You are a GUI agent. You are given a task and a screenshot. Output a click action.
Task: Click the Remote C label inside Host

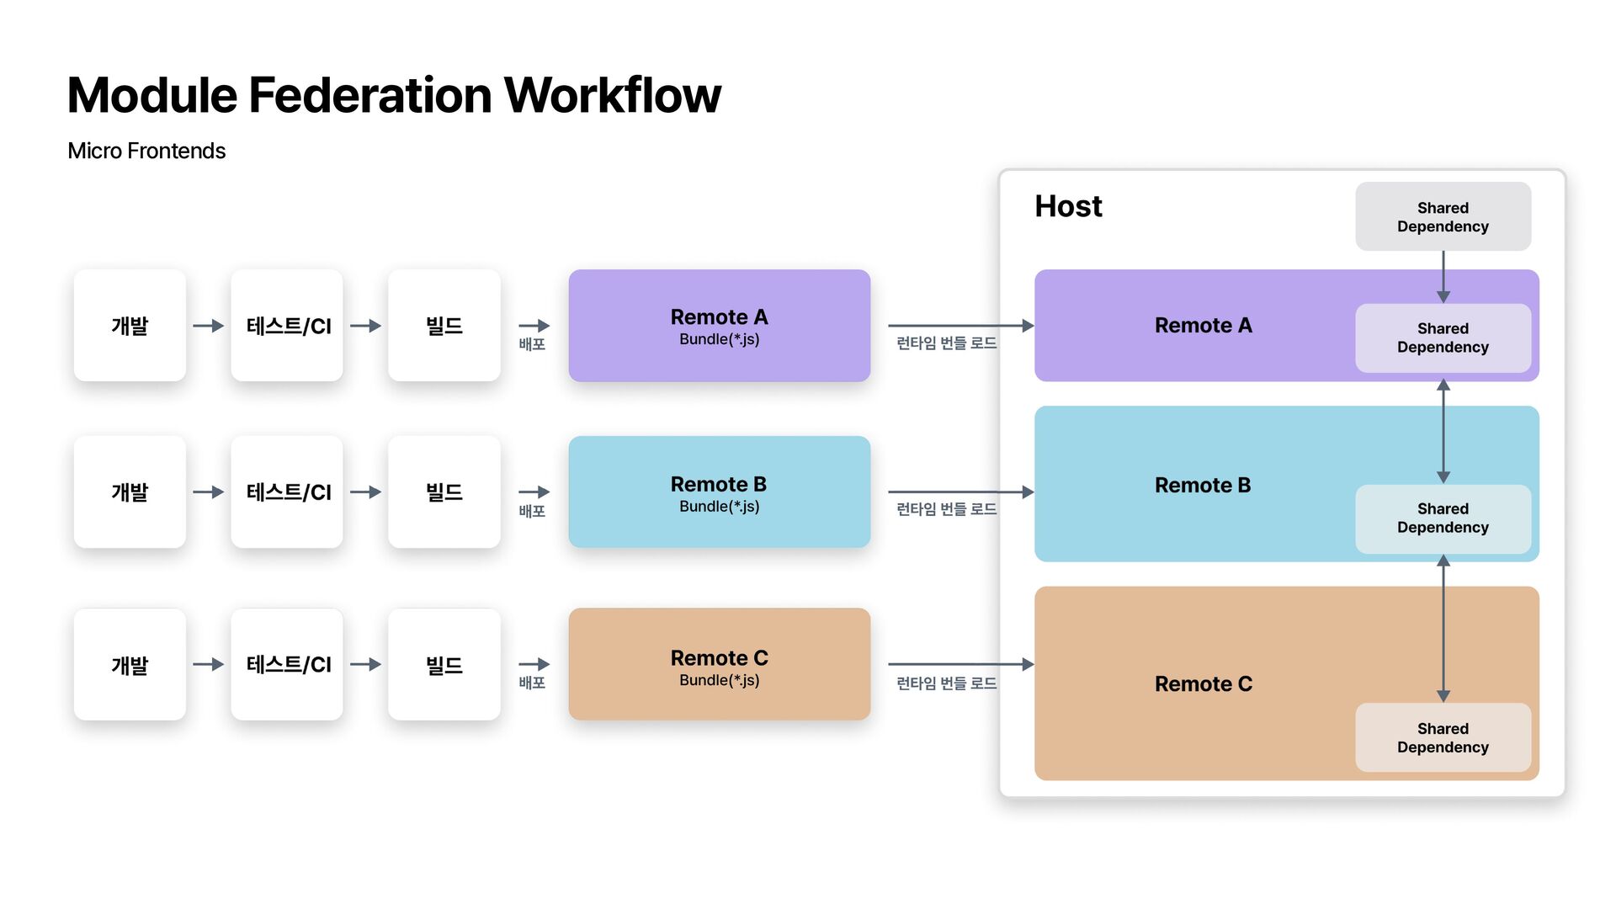pyautogui.click(x=1203, y=684)
